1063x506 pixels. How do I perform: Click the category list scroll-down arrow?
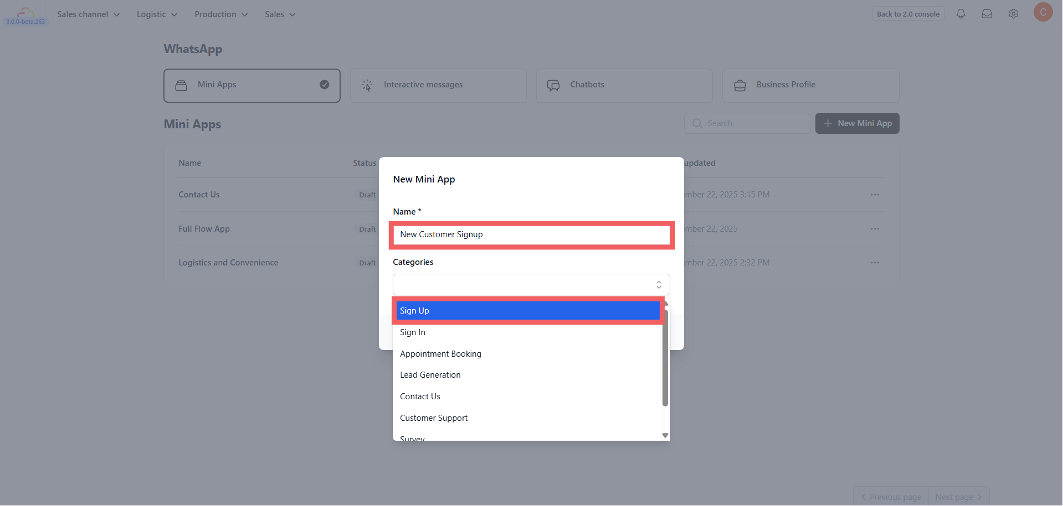point(665,436)
